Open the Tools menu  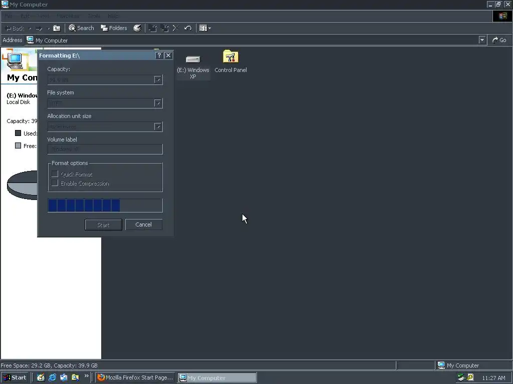94,16
